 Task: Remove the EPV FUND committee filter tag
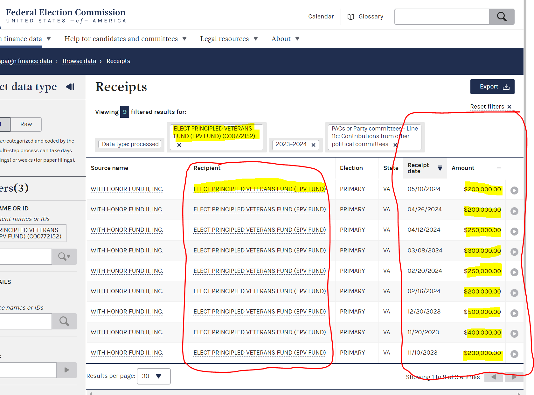pyautogui.click(x=179, y=145)
